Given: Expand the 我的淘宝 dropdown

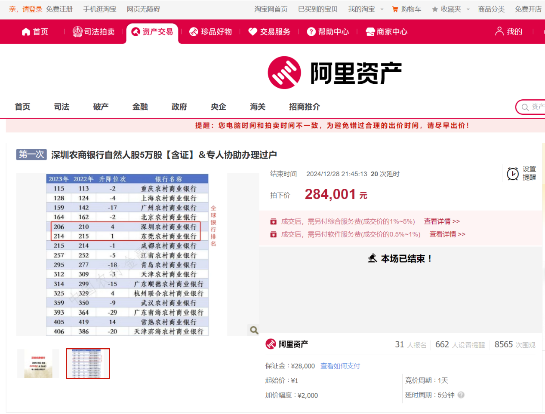Looking at the screenshot, I should 382,9.
